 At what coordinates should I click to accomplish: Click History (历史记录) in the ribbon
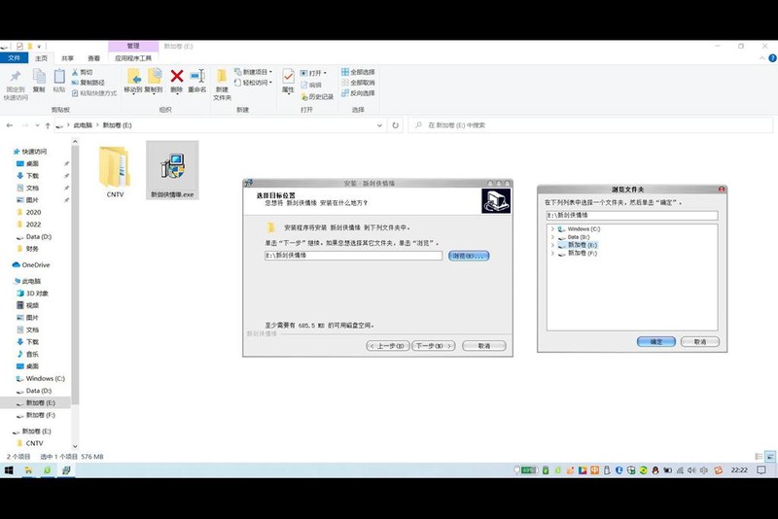pos(317,96)
